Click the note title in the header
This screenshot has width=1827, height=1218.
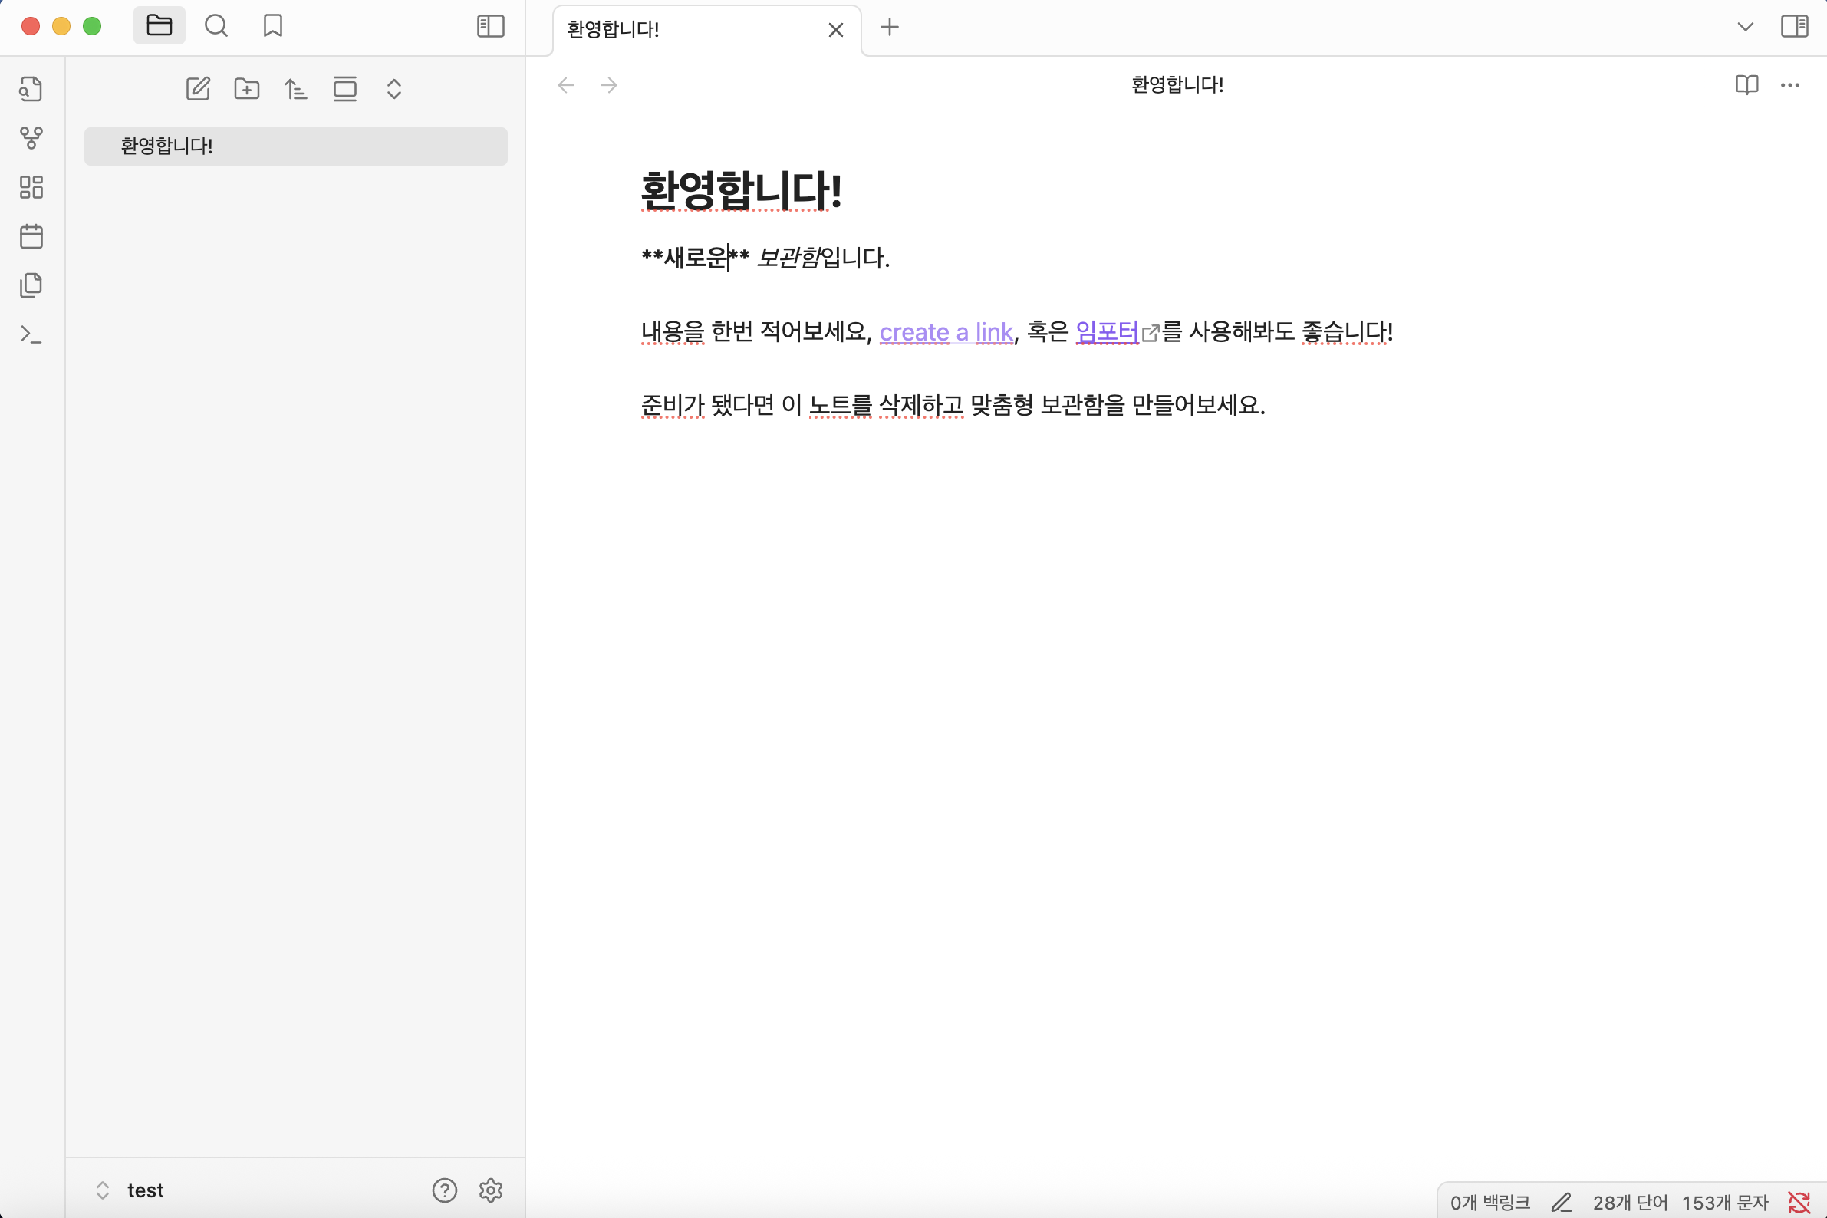(x=1177, y=84)
